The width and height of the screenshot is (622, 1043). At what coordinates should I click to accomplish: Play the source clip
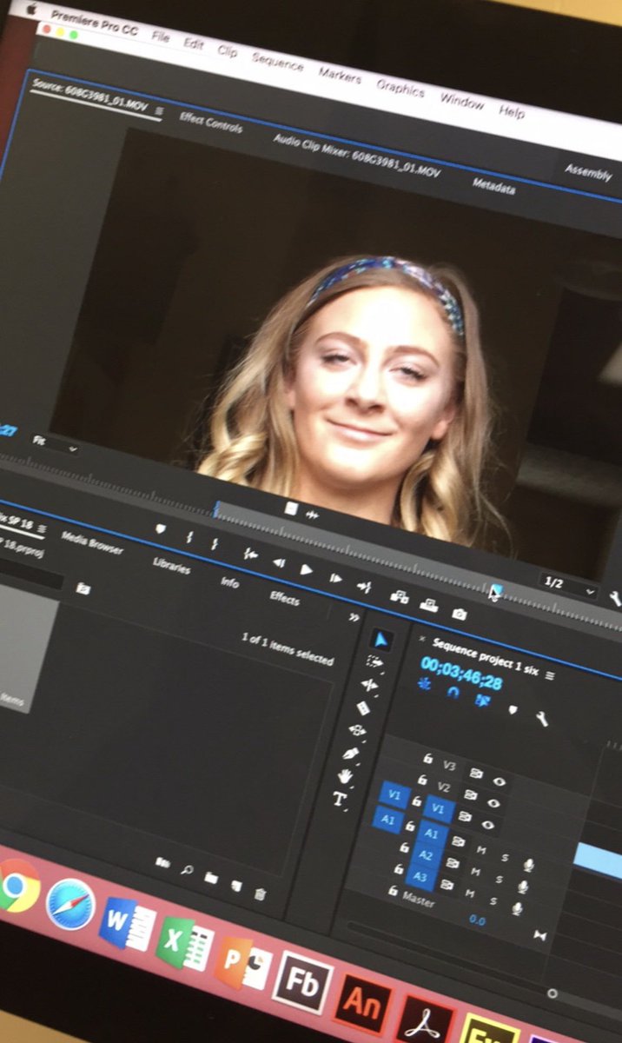point(306,570)
